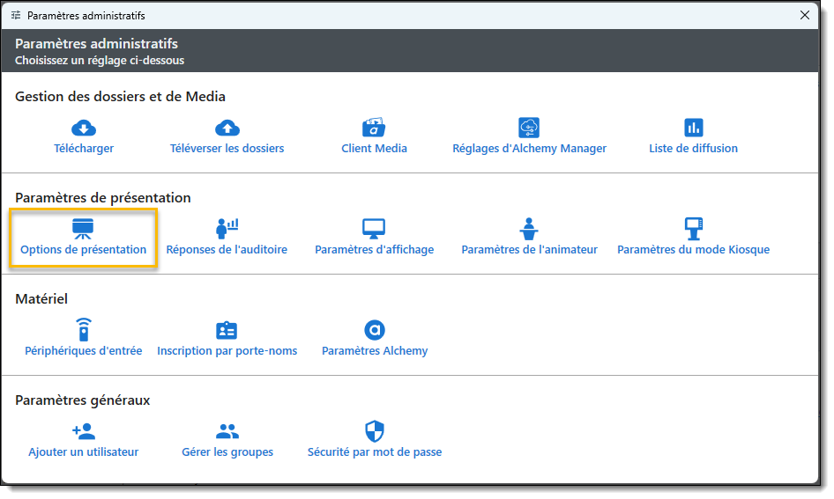Click the Télécharger cloud download icon
This screenshot has width=834, height=499.
tap(84, 128)
